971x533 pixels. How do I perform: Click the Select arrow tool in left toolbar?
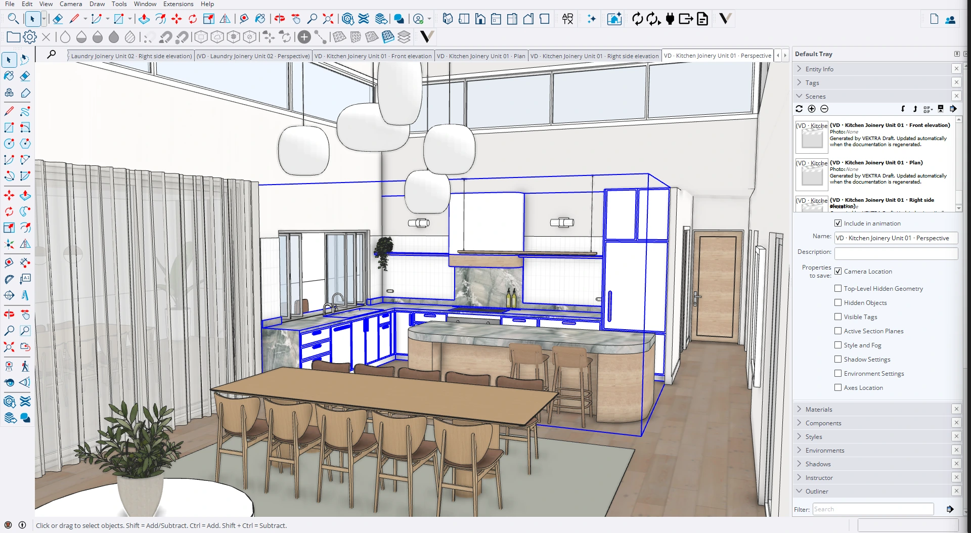point(9,60)
